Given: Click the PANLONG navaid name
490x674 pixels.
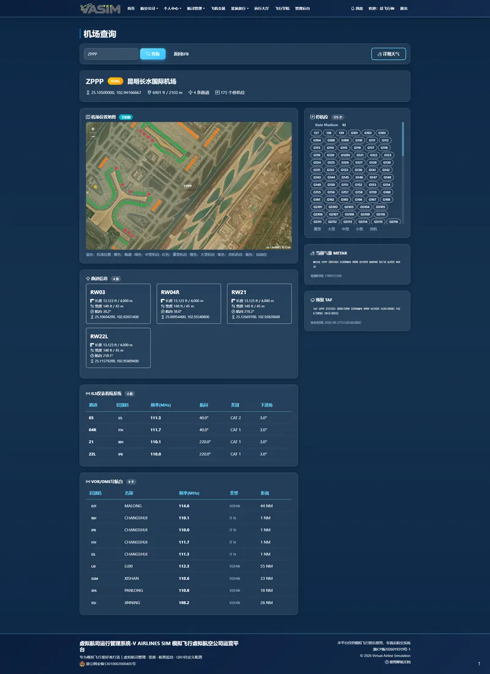Looking at the screenshot, I should [134, 591].
